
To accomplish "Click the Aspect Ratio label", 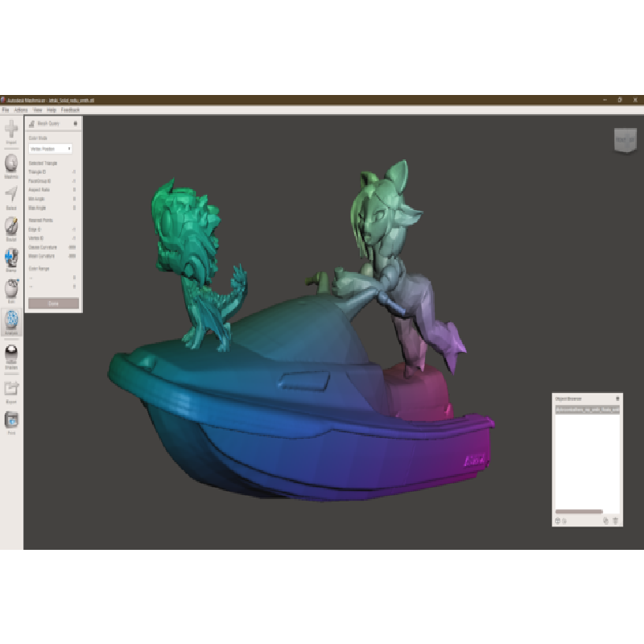I will tap(39, 190).
